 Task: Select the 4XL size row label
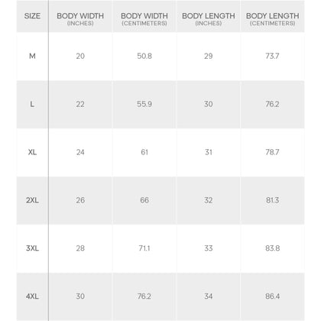pyautogui.click(x=32, y=297)
